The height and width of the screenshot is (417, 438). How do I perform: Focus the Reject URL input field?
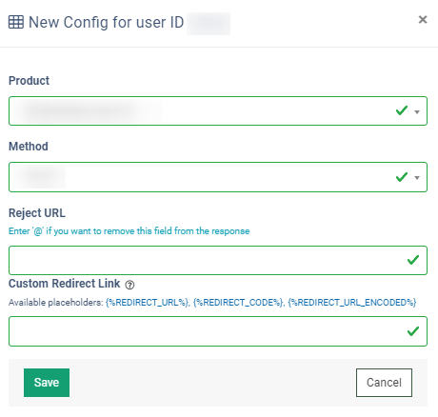click(218, 260)
